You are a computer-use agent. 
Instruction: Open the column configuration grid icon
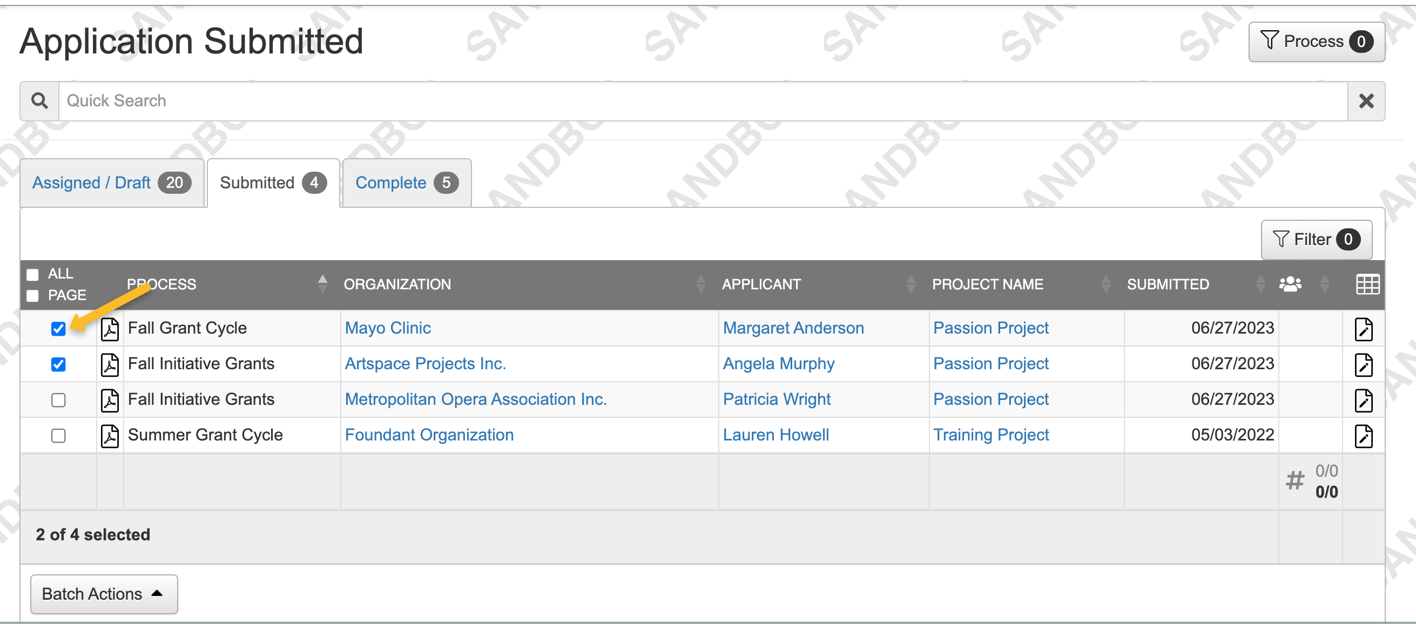pyautogui.click(x=1368, y=284)
